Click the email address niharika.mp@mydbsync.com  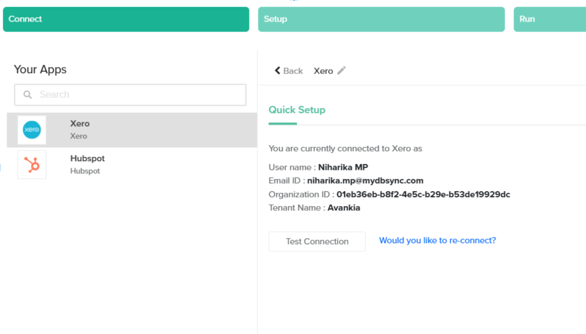click(365, 181)
